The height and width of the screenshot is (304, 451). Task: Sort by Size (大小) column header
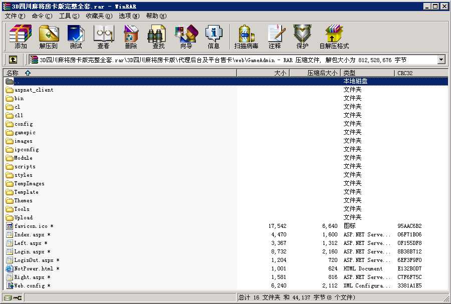pos(263,73)
